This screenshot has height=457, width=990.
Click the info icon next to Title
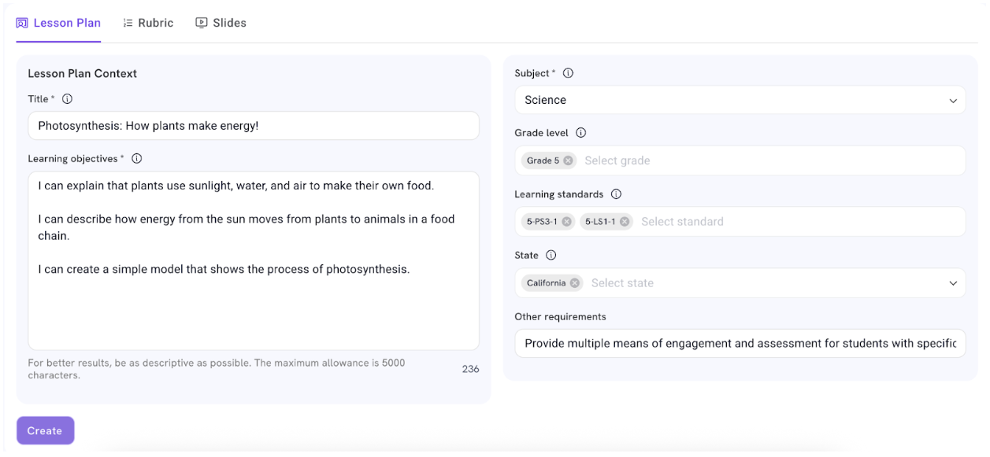click(67, 99)
